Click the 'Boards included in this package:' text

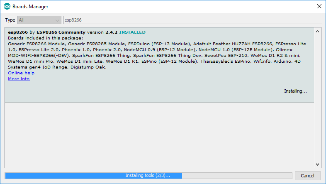46,38
